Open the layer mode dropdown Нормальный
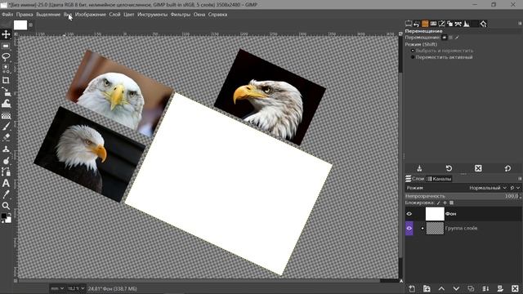The width and height of the screenshot is (523, 294). (x=487, y=188)
